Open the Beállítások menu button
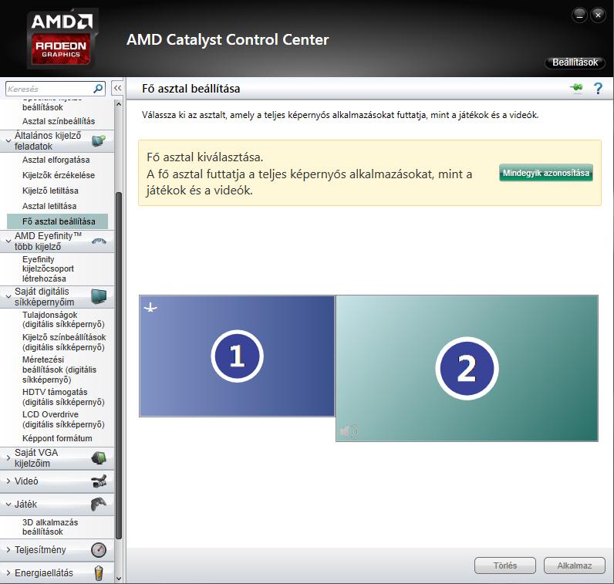Image resolution: width=614 pixels, height=584 pixels. point(575,62)
